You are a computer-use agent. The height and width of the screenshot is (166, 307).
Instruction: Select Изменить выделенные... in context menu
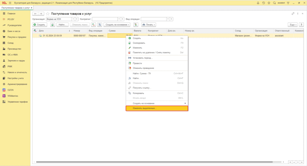[x=156, y=108]
